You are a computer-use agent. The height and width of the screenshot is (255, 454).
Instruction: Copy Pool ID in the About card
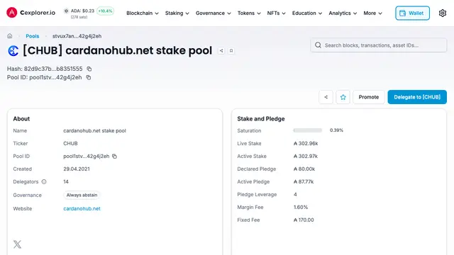(x=114, y=156)
